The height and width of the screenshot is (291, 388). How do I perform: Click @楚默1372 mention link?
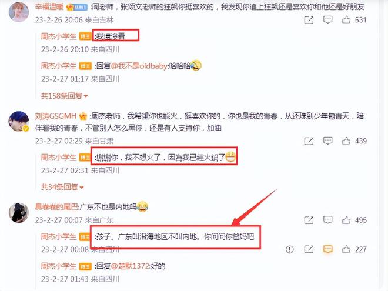point(130,266)
